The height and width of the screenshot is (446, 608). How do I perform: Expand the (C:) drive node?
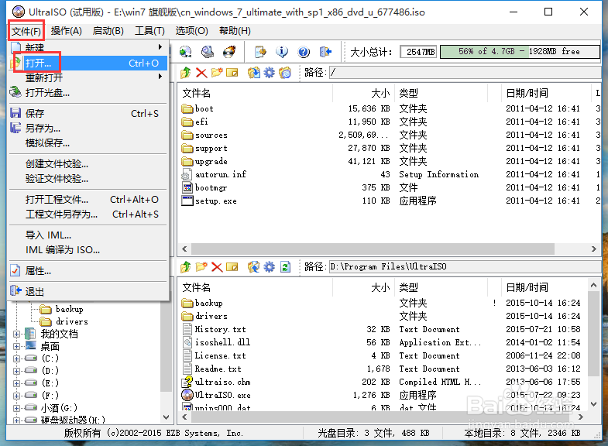pos(16,359)
